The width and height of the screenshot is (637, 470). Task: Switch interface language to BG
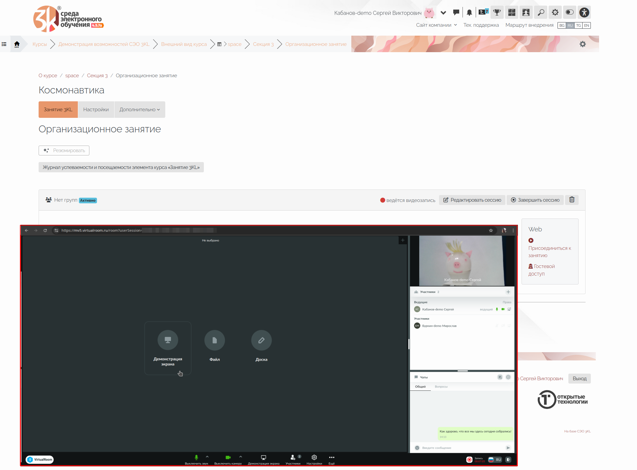tap(562, 25)
